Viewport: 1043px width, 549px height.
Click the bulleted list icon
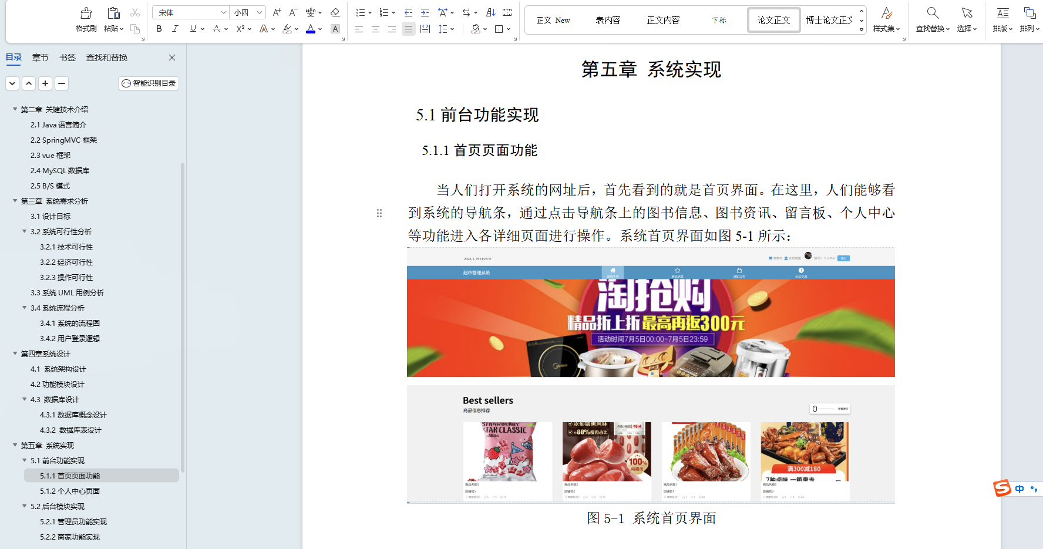(x=360, y=12)
